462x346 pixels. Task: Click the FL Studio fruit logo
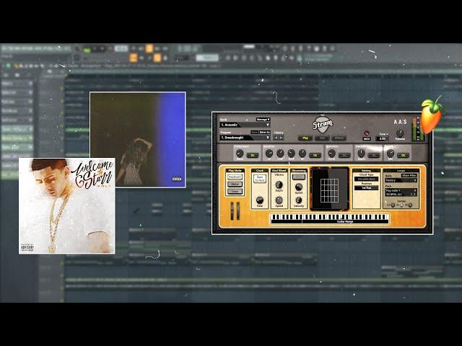tap(432, 115)
